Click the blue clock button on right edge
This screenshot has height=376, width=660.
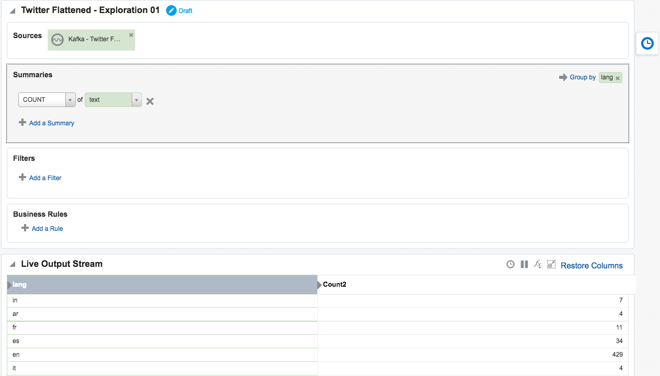[x=647, y=43]
